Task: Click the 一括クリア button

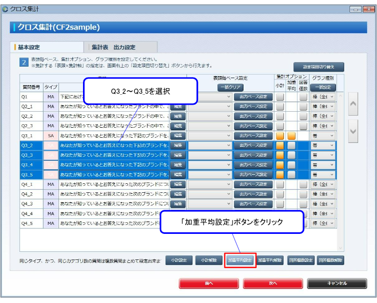Action: coord(230,87)
